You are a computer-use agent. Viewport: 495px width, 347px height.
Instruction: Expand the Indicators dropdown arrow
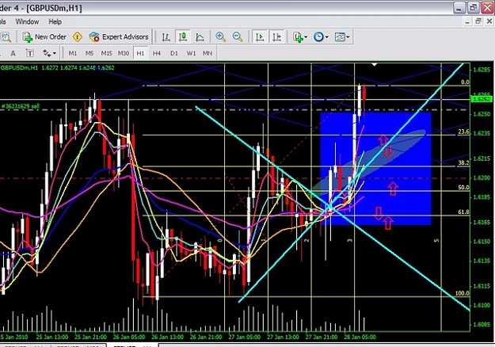point(306,37)
